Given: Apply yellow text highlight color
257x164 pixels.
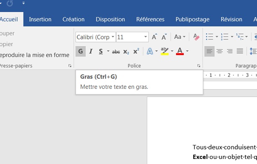Looking at the screenshot, I should pos(165,51).
